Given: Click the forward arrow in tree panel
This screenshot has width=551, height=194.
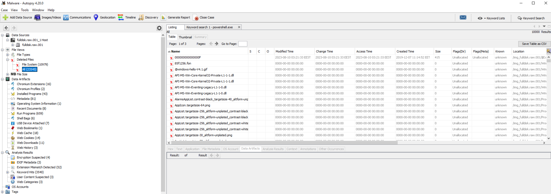Looking at the screenshot, I should (14, 28).
